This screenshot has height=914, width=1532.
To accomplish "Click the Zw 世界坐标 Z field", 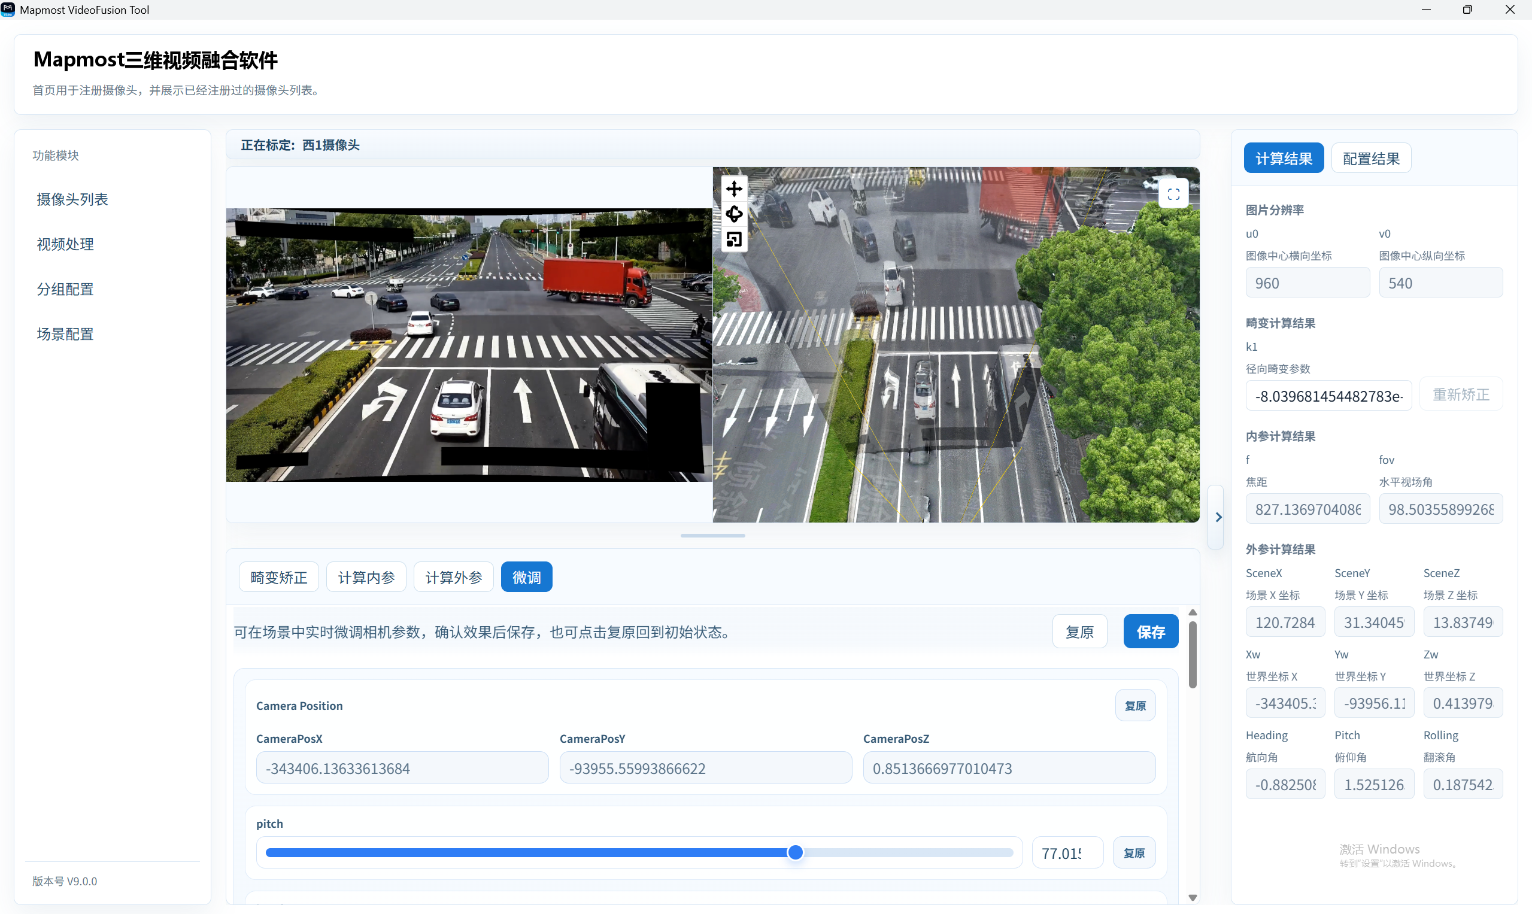I will 1463,703.
